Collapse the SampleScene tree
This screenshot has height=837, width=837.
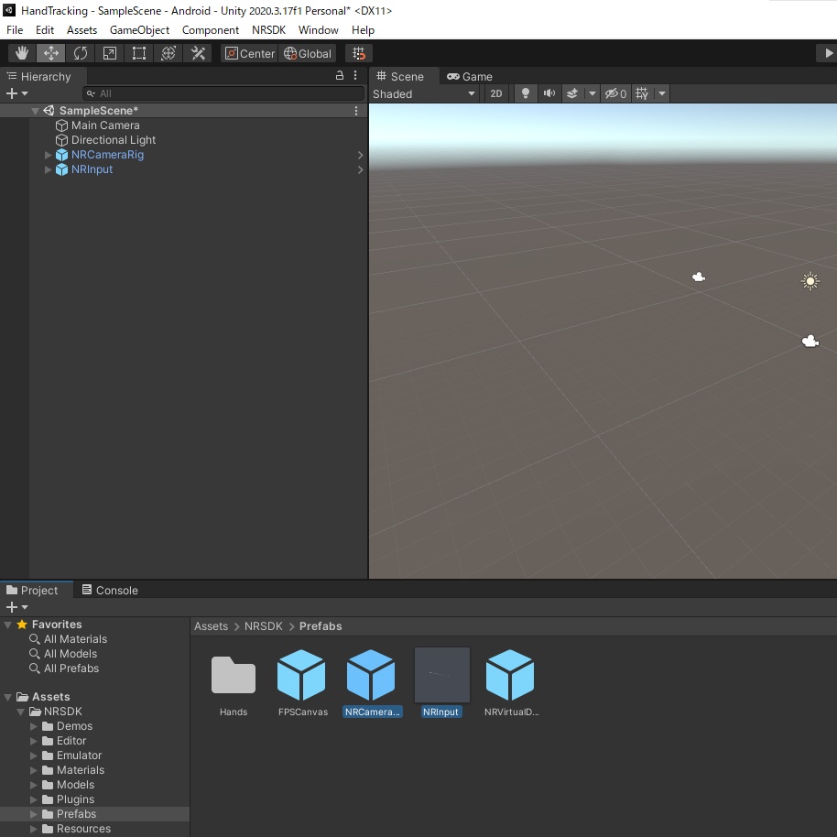[35, 111]
